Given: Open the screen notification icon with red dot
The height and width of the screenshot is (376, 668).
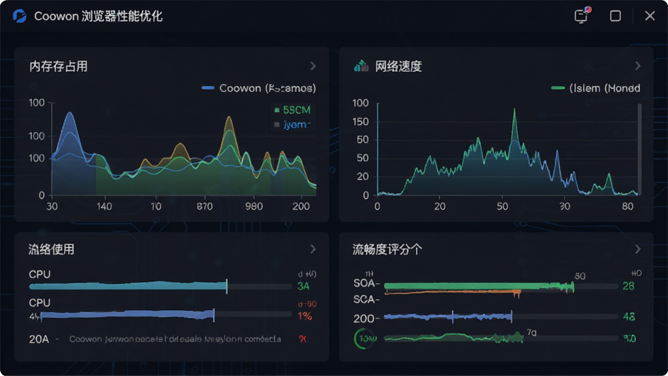Looking at the screenshot, I should tap(581, 16).
